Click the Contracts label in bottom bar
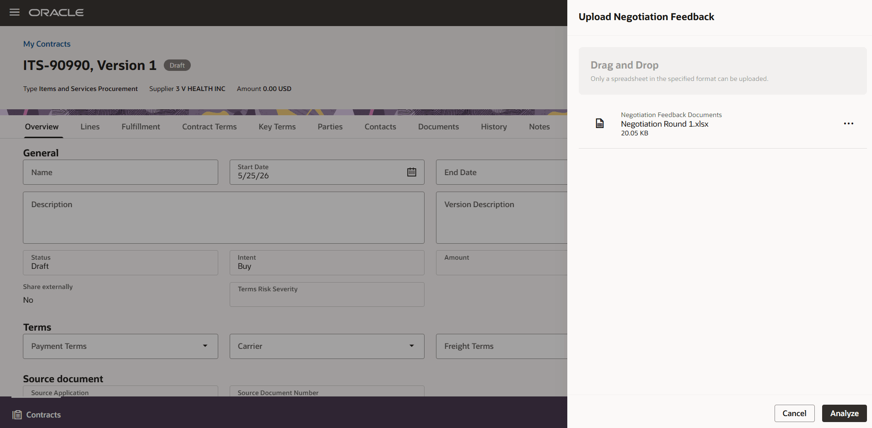The width and height of the screenshot is (872, 428). coord(43,415)
